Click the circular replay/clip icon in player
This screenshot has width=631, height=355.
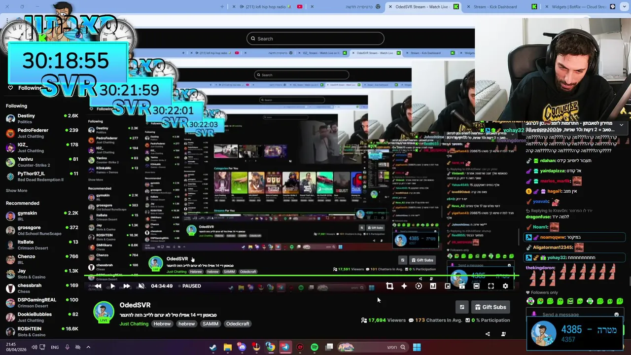click(419, 286)
